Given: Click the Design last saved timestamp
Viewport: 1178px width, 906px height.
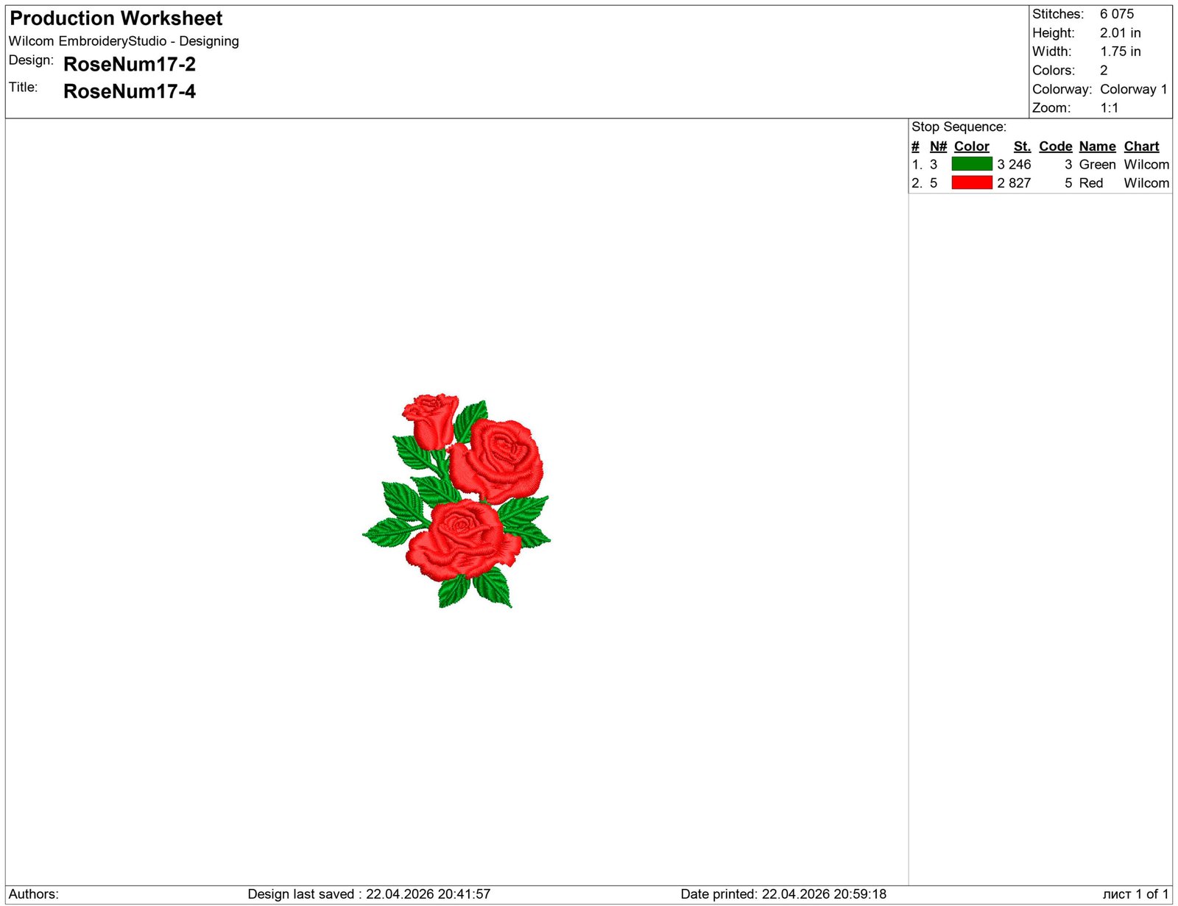Looking at the screenshot, I should (369, 894).
